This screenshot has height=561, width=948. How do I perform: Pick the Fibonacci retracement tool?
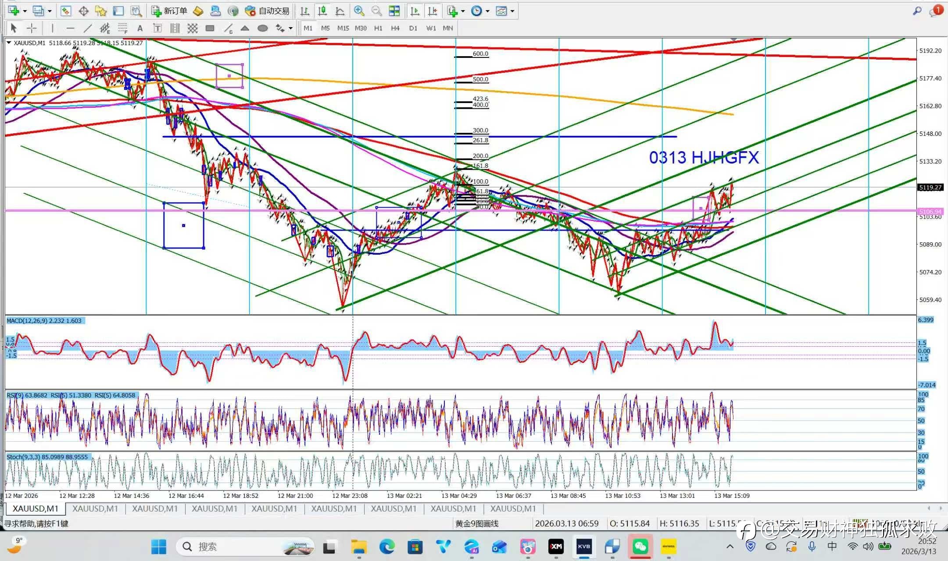pos(122,28)
